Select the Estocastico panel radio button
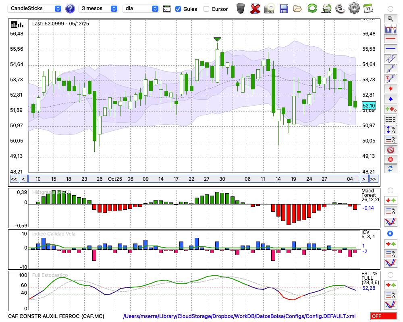The width and height of the screenshot is (403, 322). click(391, 275)
